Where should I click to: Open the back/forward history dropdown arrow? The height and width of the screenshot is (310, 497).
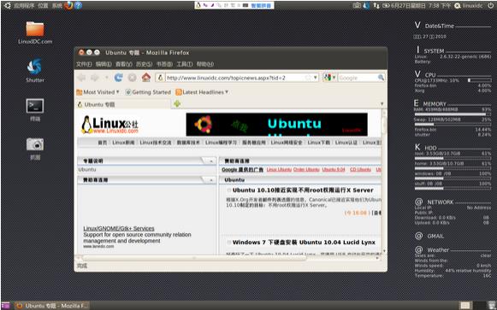[106, 78]
